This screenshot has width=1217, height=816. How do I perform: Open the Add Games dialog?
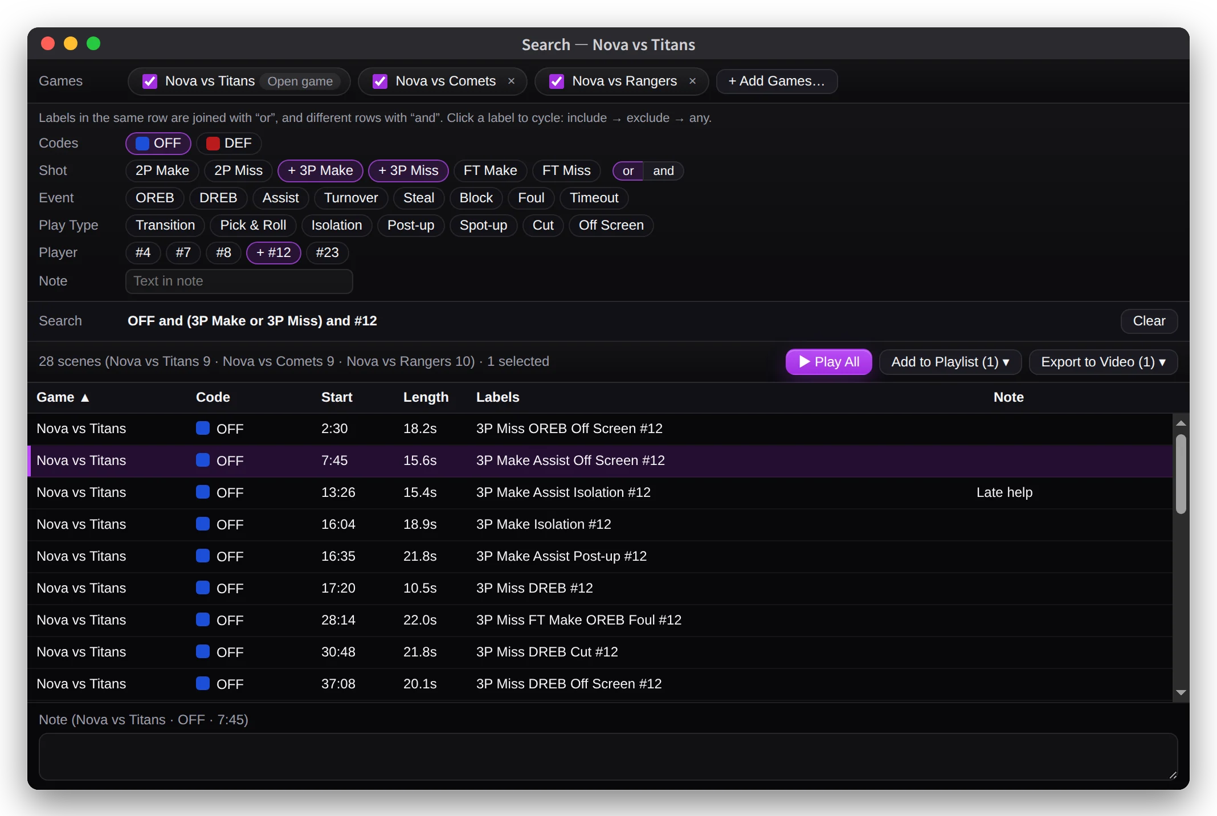(777, 81)
